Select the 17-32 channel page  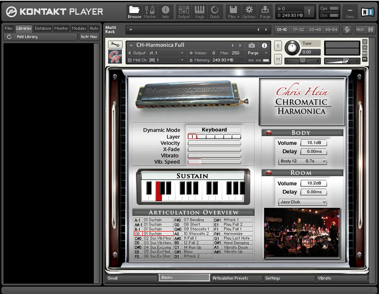click(x=298, y=30)
